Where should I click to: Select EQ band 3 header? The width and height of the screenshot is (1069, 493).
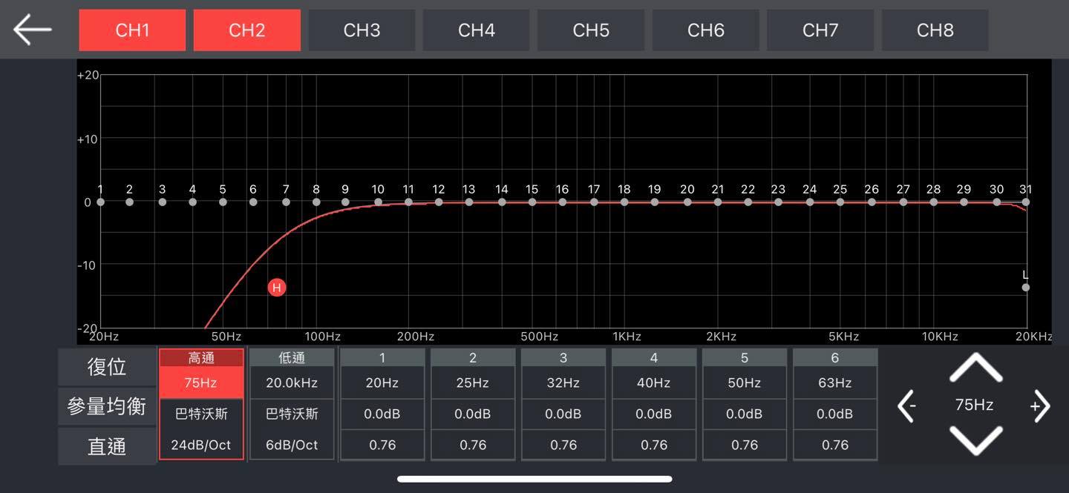click(563, 358)
